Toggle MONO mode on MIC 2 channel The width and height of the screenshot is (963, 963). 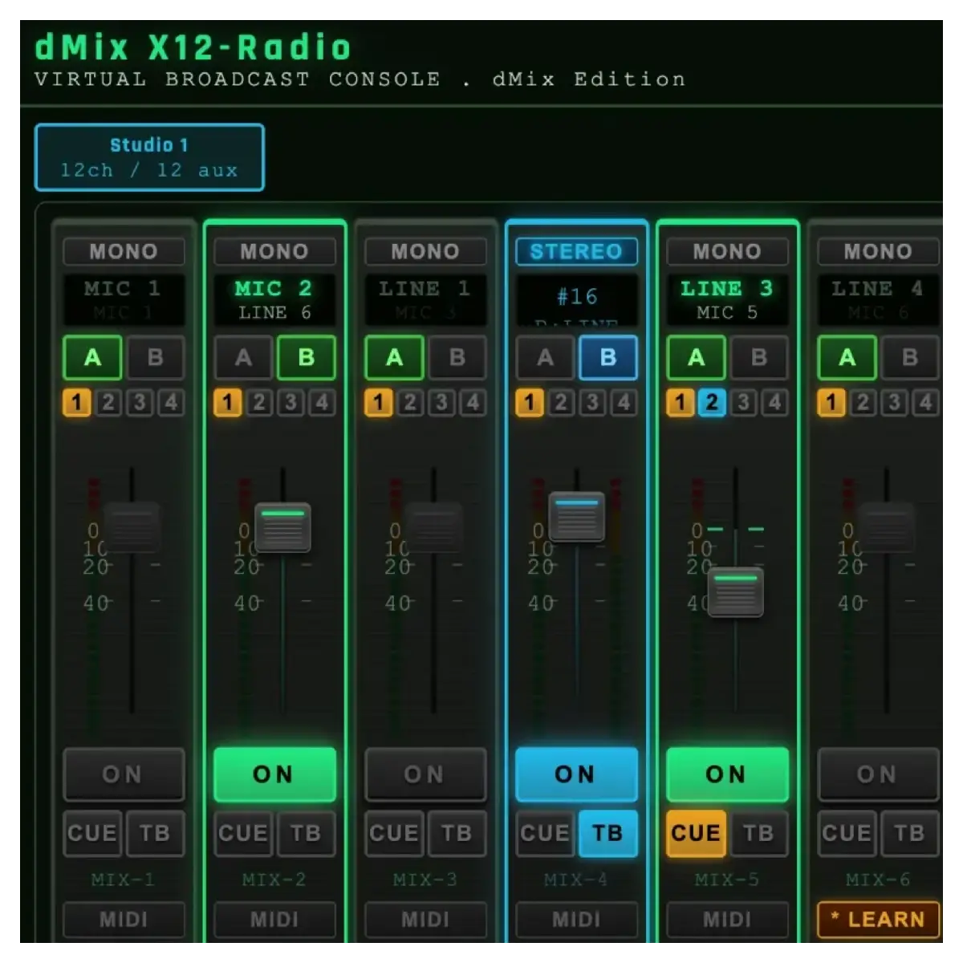click(274, 251)
